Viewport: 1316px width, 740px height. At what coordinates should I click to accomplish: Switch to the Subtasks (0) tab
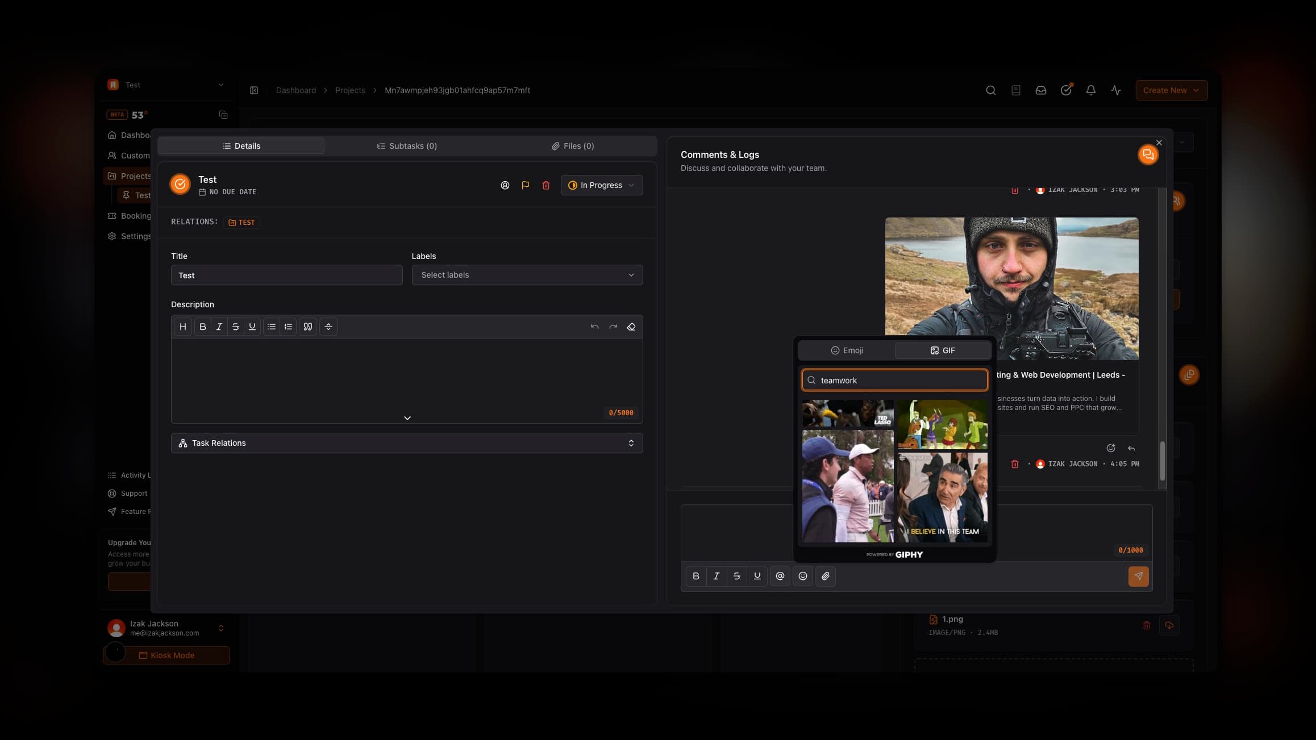tap(406, 146)
